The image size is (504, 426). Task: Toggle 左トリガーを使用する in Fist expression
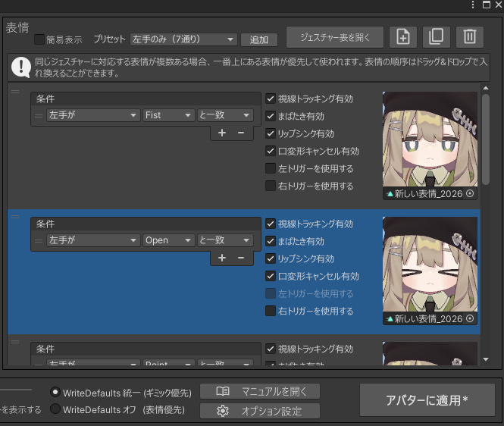point(271,168)
